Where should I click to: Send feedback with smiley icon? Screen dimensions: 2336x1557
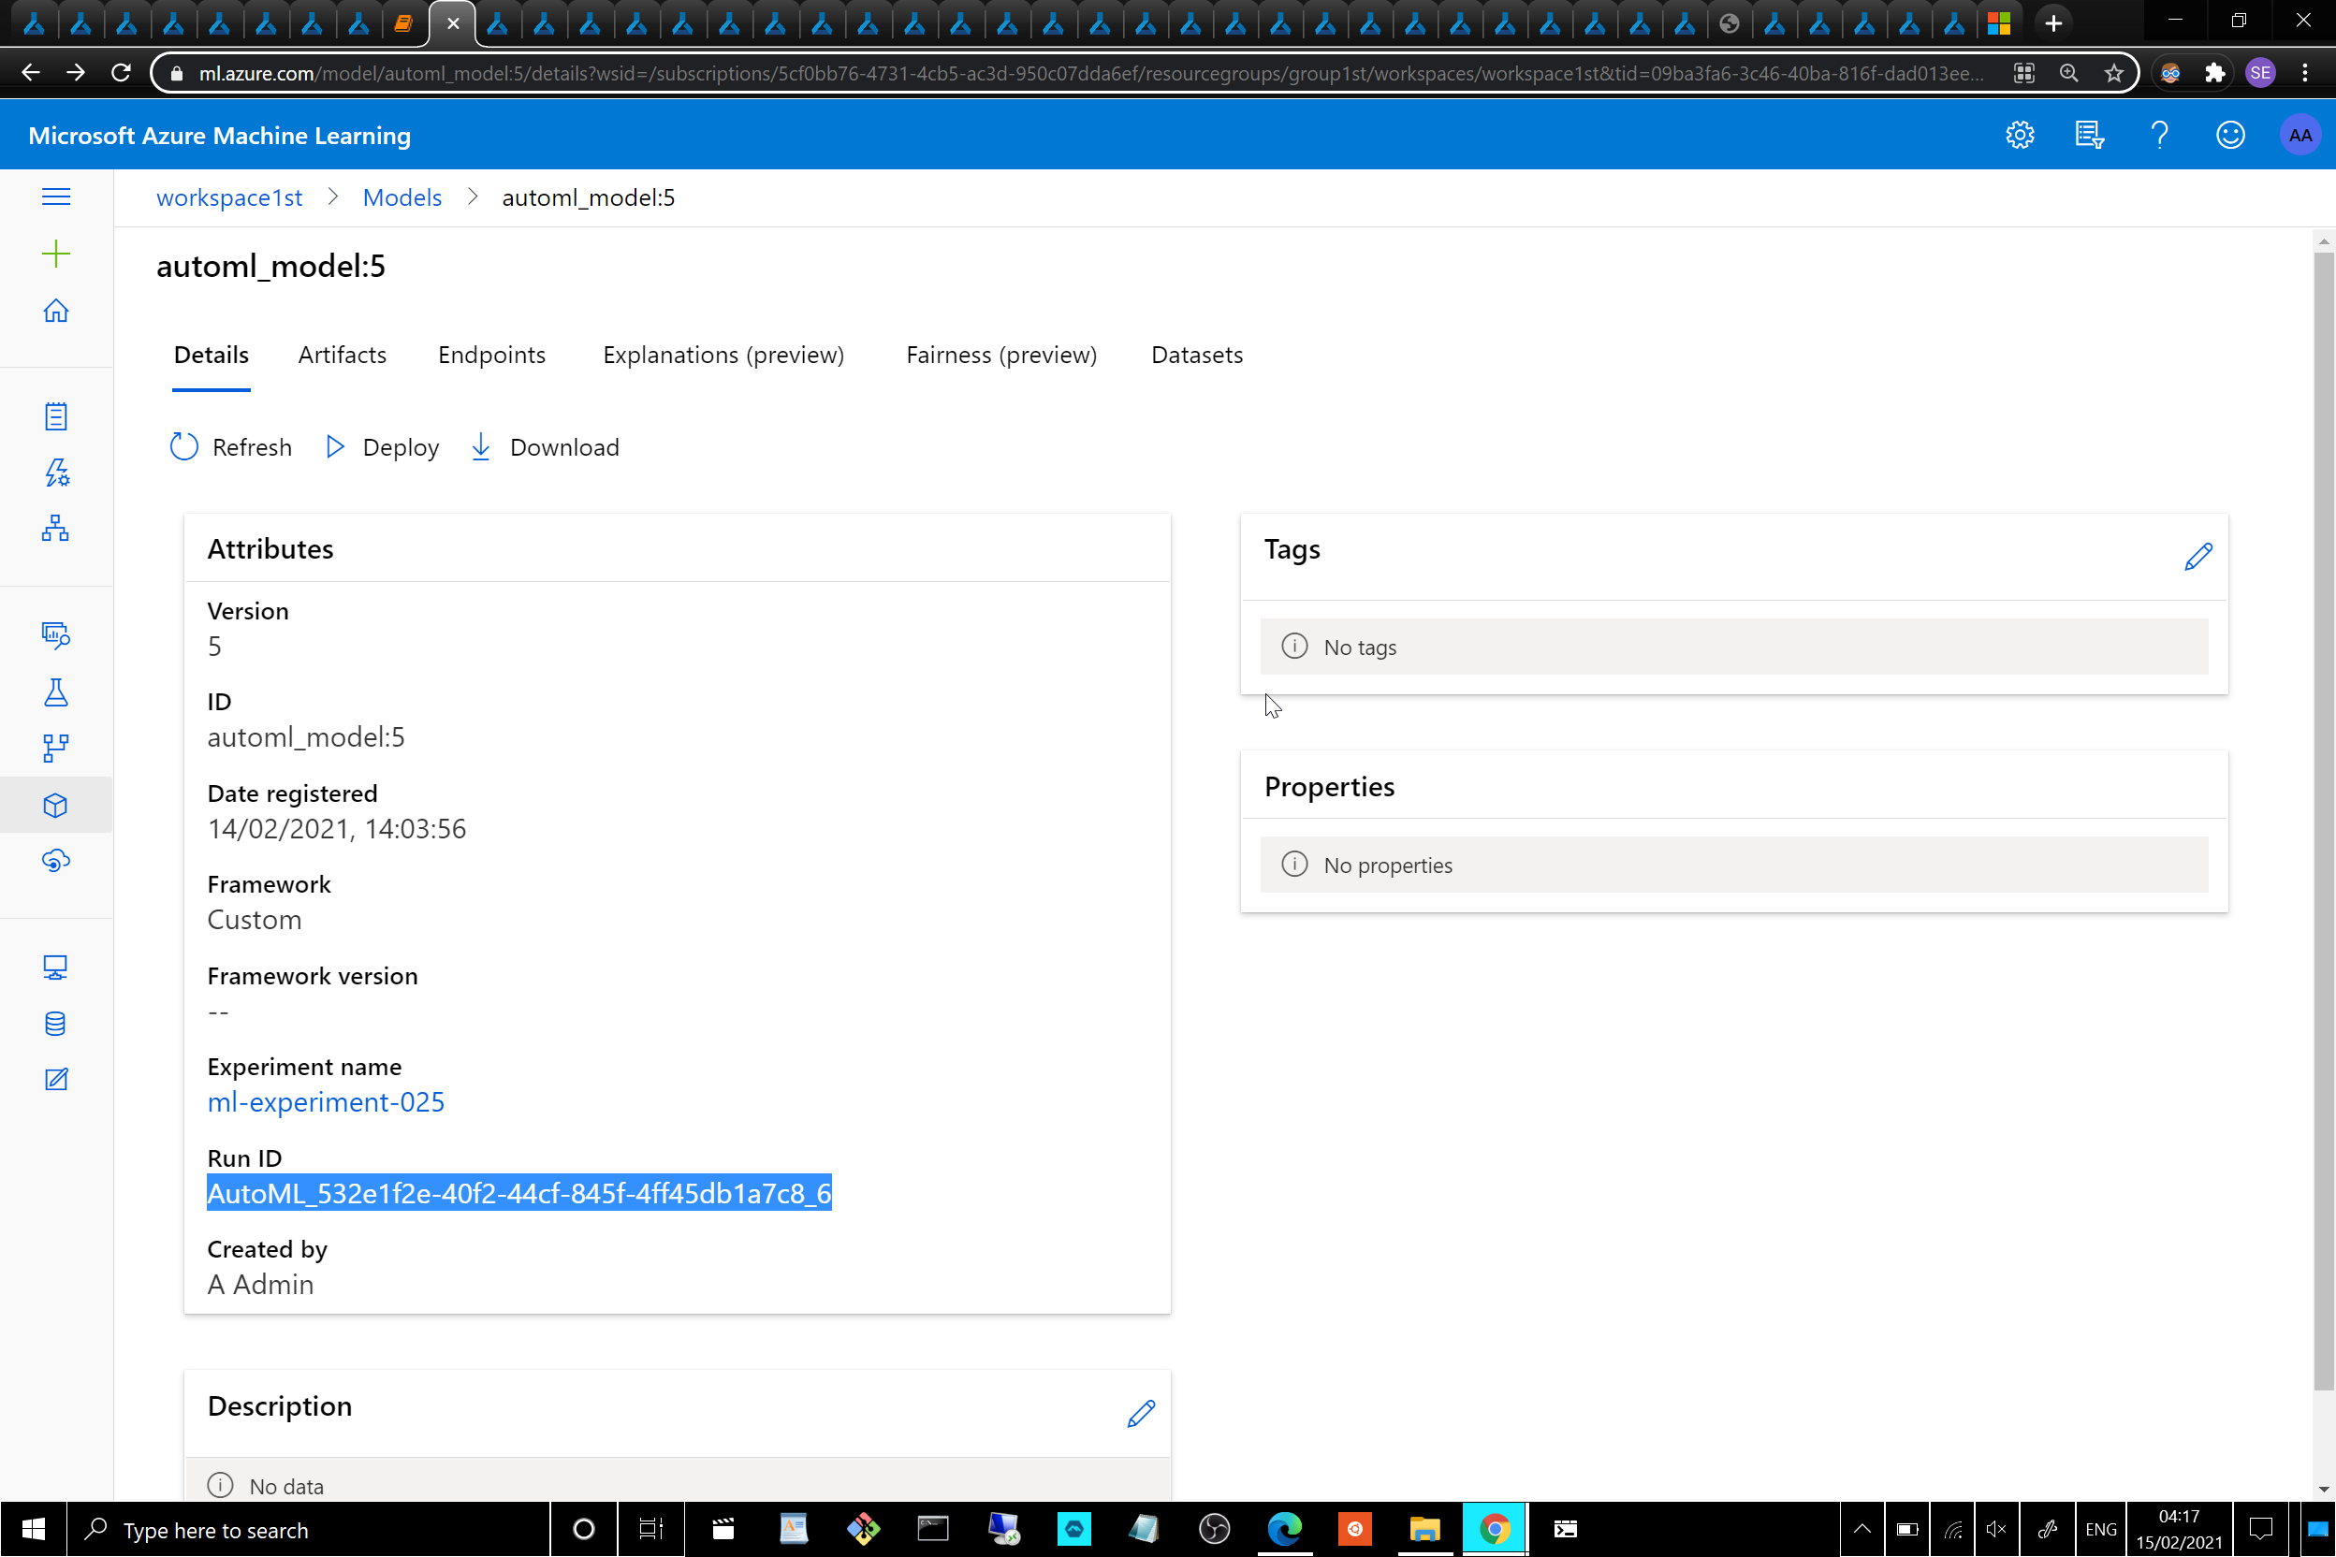click(2229, 135)
